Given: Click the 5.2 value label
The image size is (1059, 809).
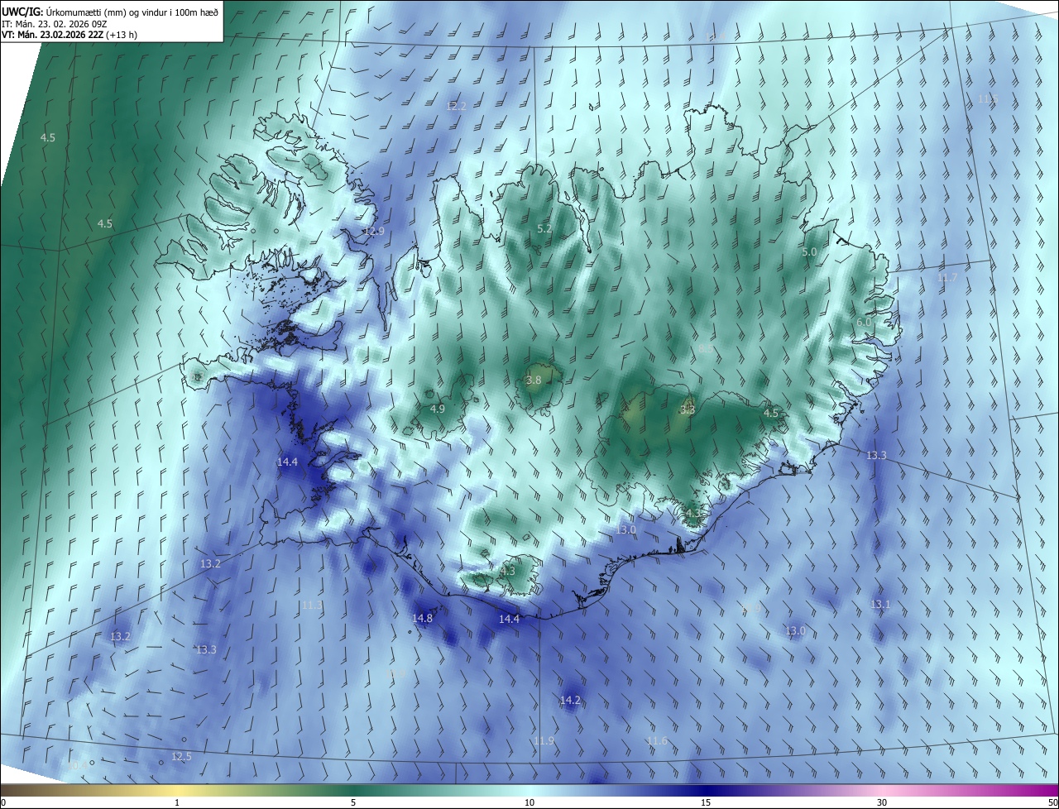Looking at the screenshot, I should 544,228.
